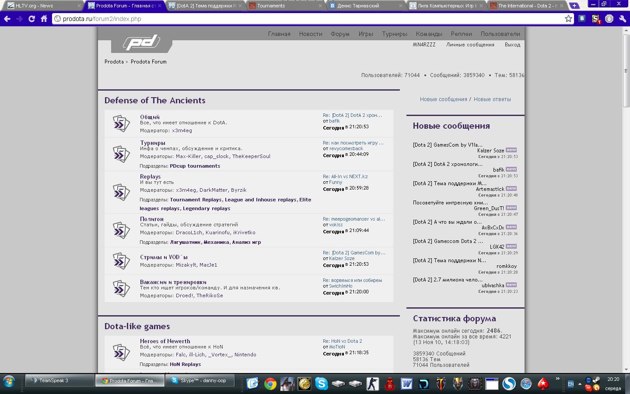Open Главная in the site navigation

[279, 34]
